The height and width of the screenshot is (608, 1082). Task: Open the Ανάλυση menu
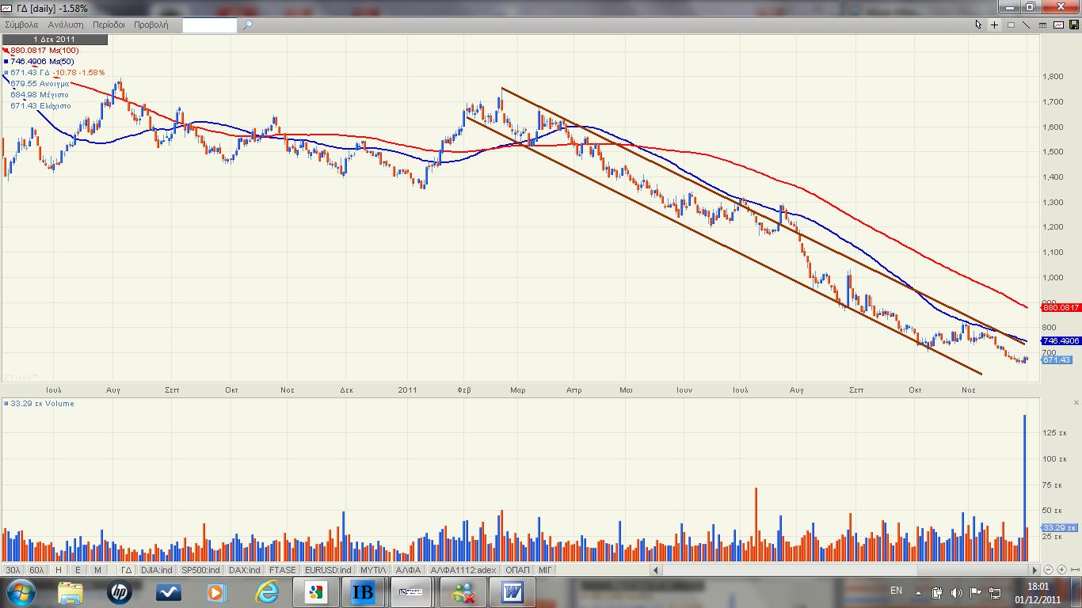(65, 25)
